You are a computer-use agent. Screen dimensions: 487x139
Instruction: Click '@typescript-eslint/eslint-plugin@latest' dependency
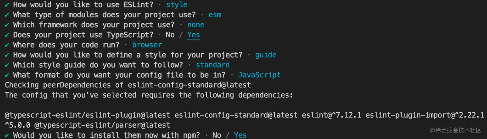(x=87, y=115)
